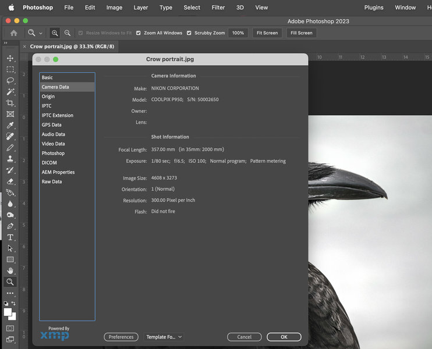Select the Crop tool
Image resolution: width=432 pixels, height=349 pixels.
click(x=10, y=103)
